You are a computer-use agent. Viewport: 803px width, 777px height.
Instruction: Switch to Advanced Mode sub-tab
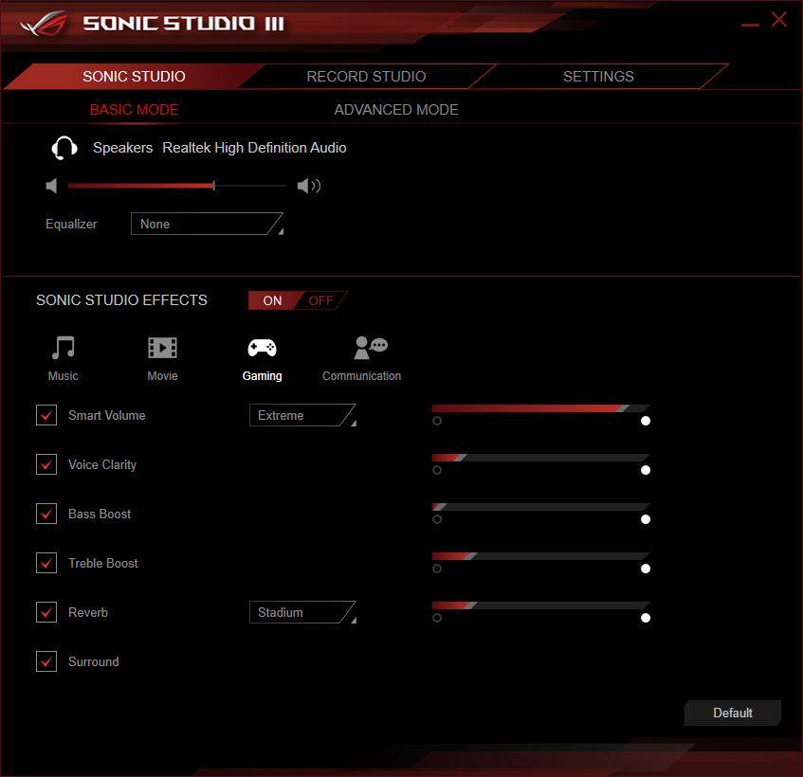[x=396, y=110]
